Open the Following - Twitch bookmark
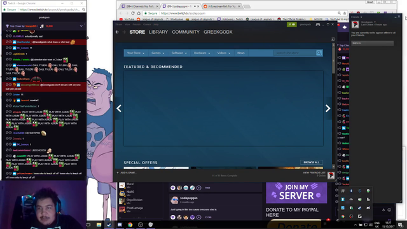407x229 pixels. click(x=230, y=19)
